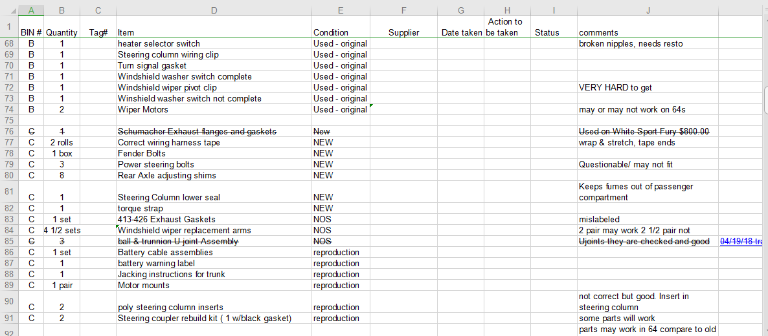Select the column J header
This screenshot has width=768, height=336.
tap(648, 10)
